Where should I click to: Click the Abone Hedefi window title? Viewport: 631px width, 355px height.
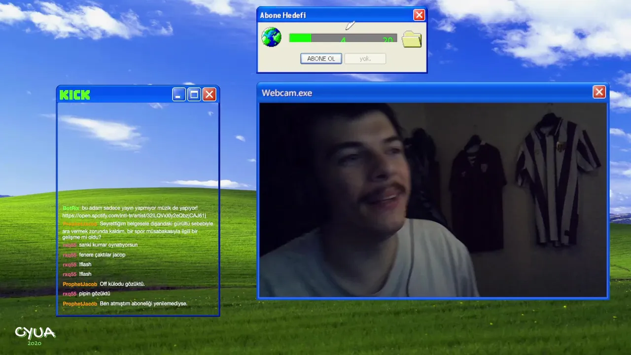[283, 15]
